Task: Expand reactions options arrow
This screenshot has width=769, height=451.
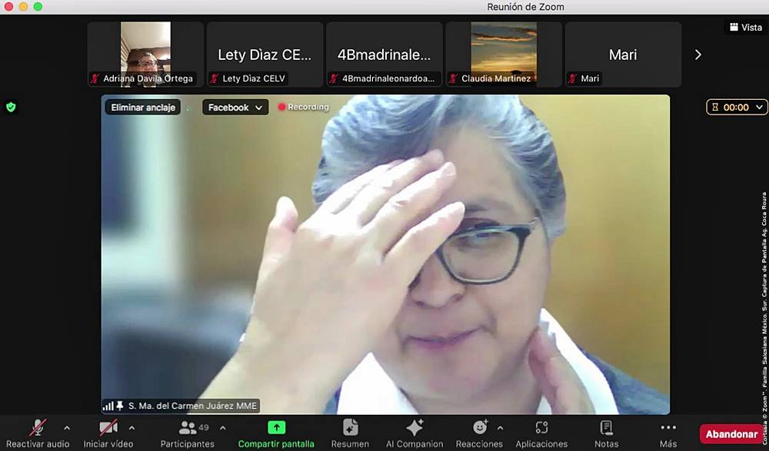Action: 500,428
